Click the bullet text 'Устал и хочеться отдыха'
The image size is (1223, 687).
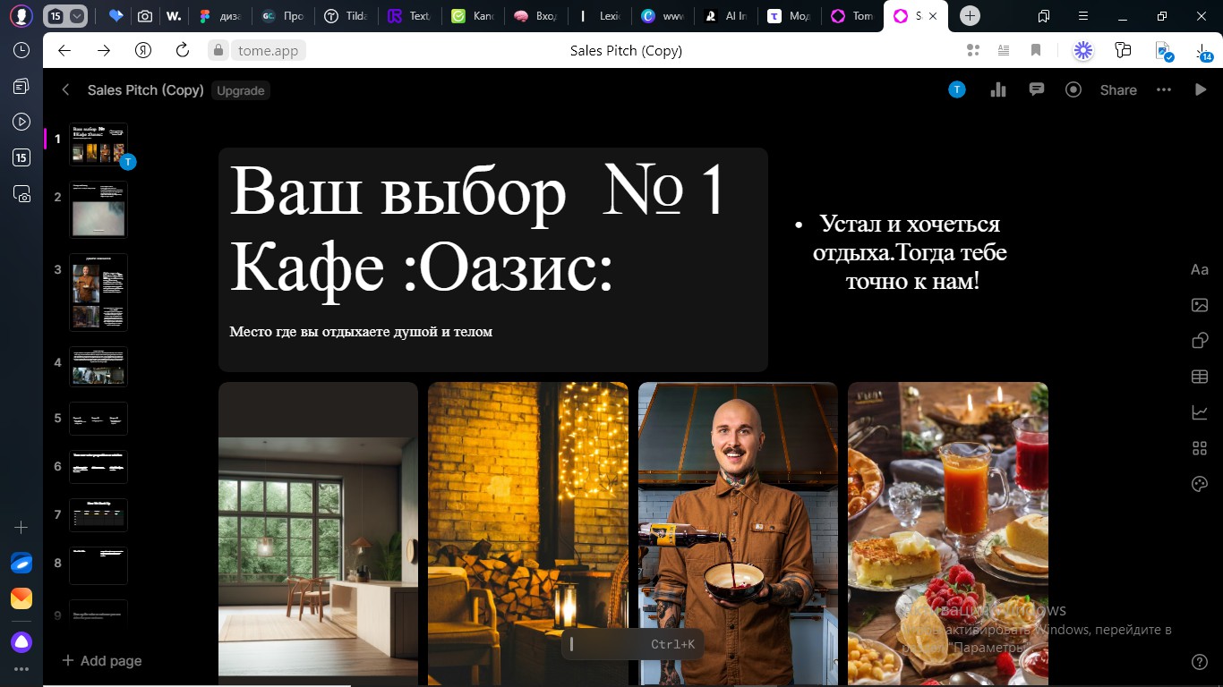[x=911, y=252]
